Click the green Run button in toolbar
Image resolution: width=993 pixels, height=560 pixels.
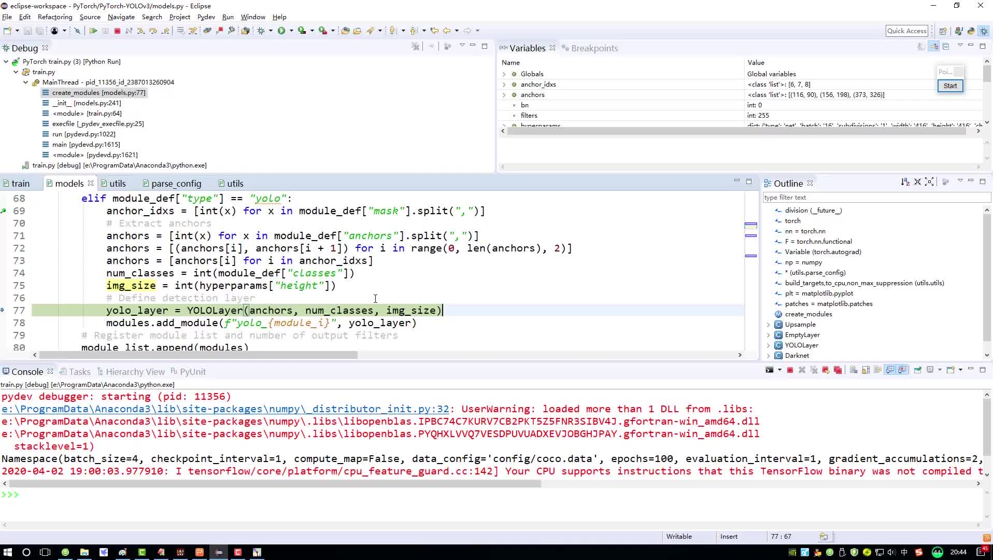click(281, 31)
